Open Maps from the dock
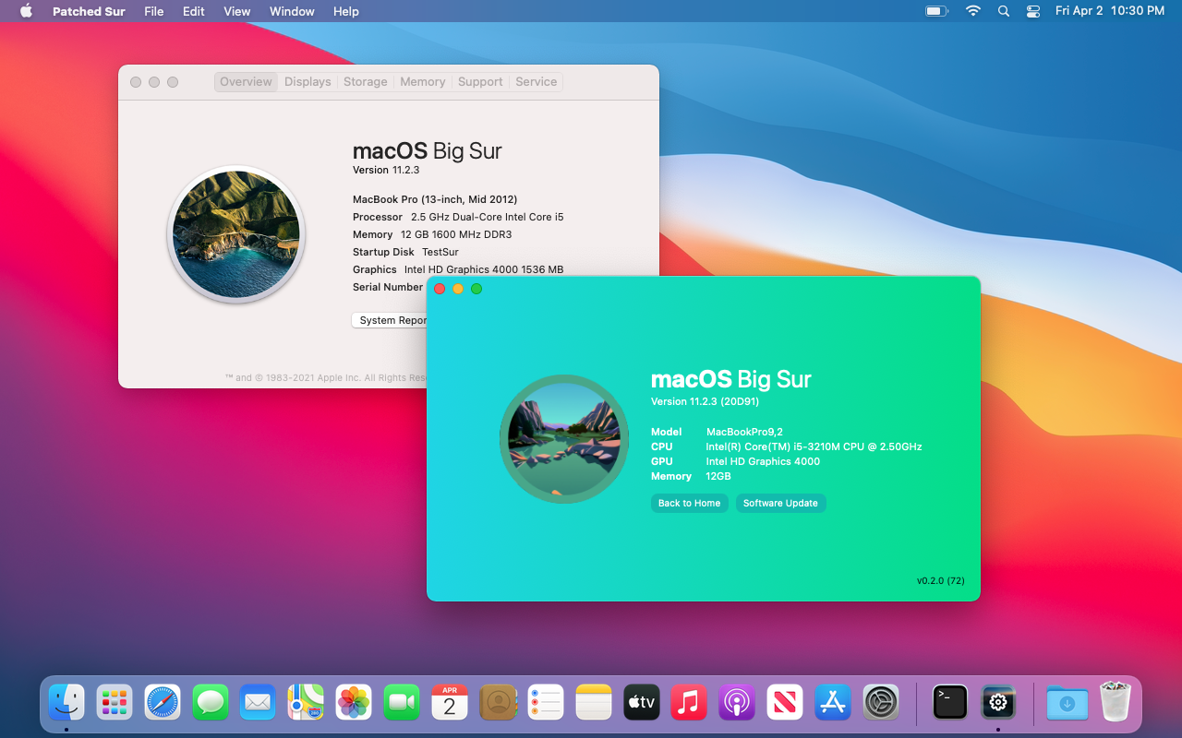The height and width of the screenshot is (738, 1182). click(x=306, y=703)
